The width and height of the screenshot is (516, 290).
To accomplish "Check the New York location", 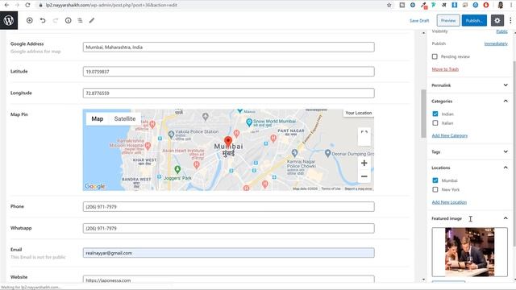I will pos(435,189).
